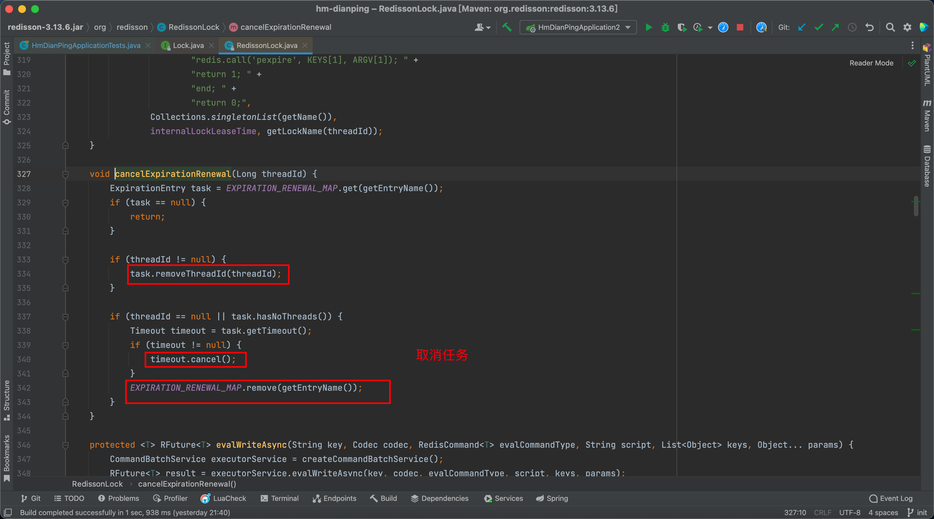The image size is (934, 519).
Task: Run with coverage using the shield icon
Action: (x=682, y=27)
